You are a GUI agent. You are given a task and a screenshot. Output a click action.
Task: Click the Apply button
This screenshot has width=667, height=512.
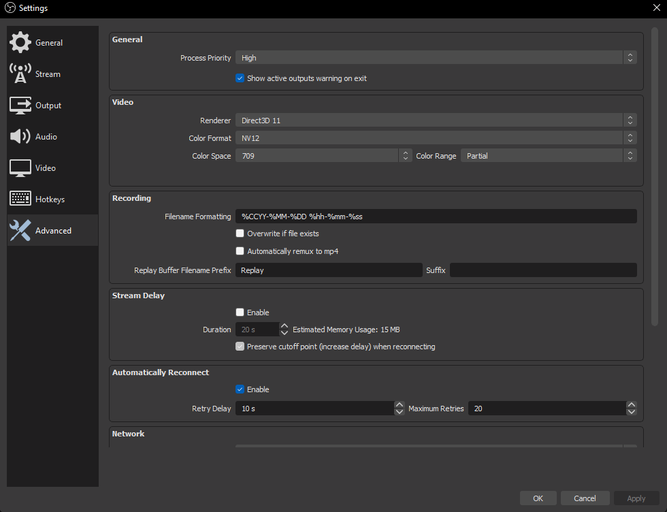(x=636, y=498)
